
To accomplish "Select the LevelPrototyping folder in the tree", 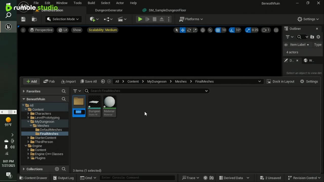I will click(x=47, y=118).
